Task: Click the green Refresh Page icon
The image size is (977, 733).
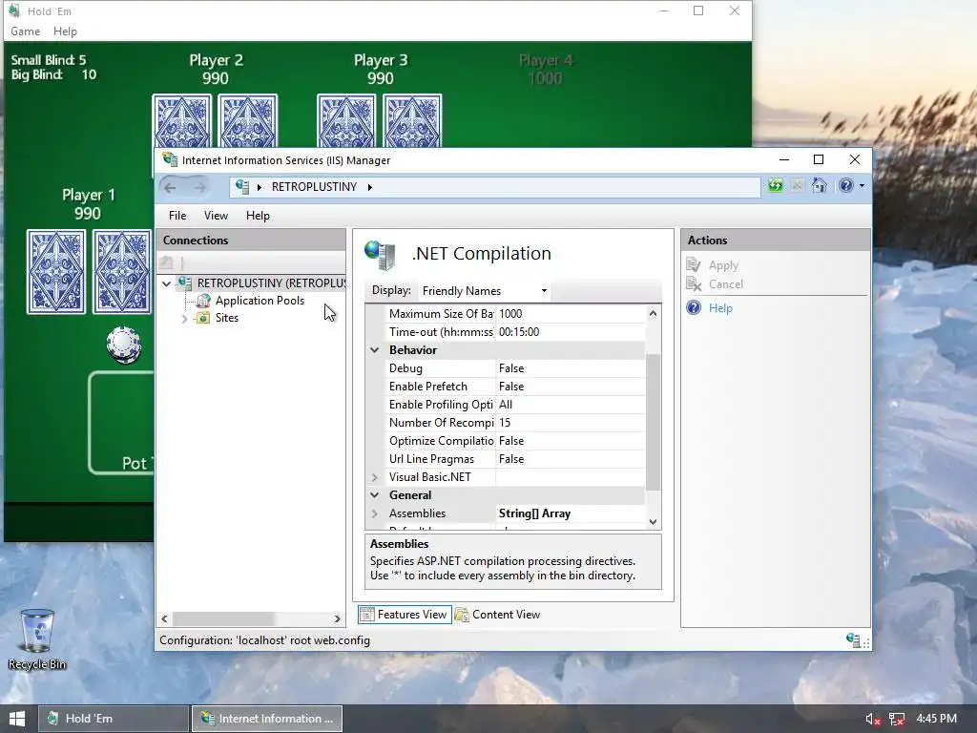Action: (x=775, y=186)
